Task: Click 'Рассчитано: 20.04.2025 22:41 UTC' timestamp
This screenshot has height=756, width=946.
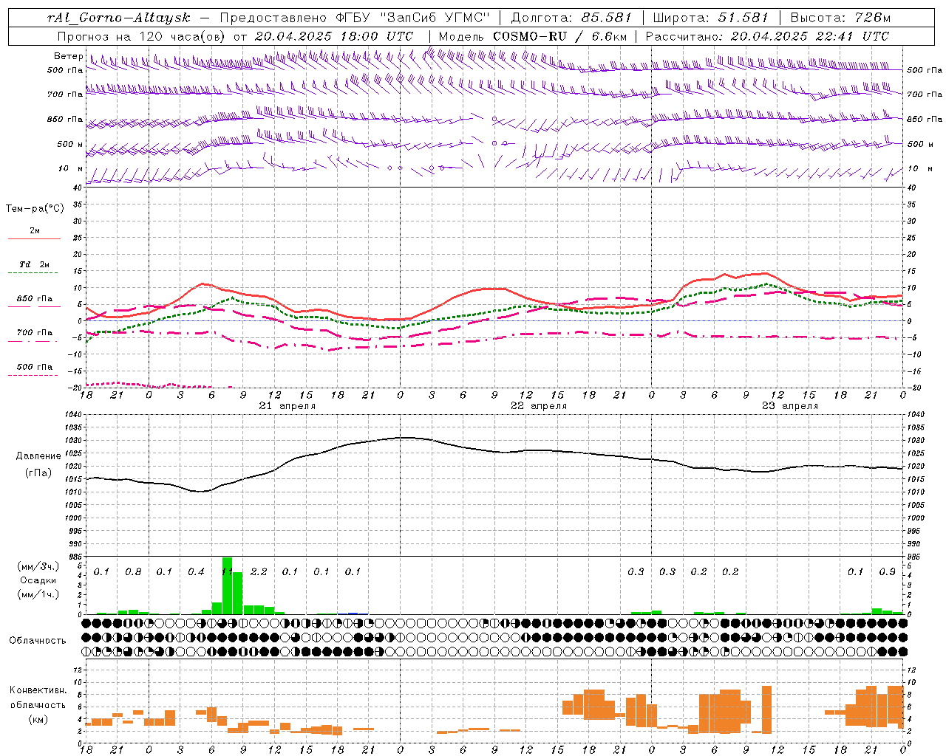Action: 767,36
